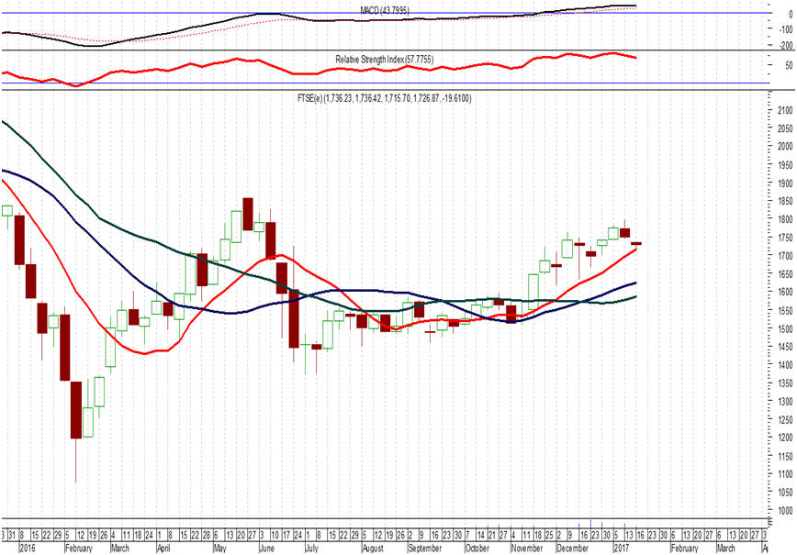
Task: Click the June month label
Action: 267,549
